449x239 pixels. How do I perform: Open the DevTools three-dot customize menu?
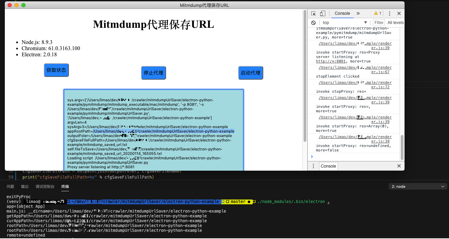tap(389, 13)
